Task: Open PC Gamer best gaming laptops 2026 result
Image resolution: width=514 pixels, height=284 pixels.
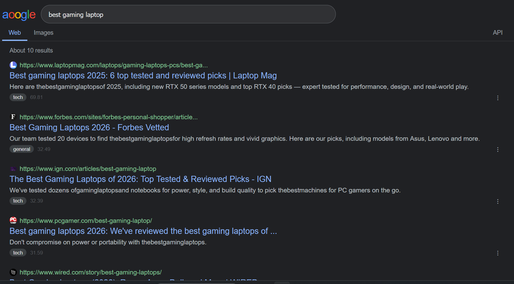Action: point(143,231)
